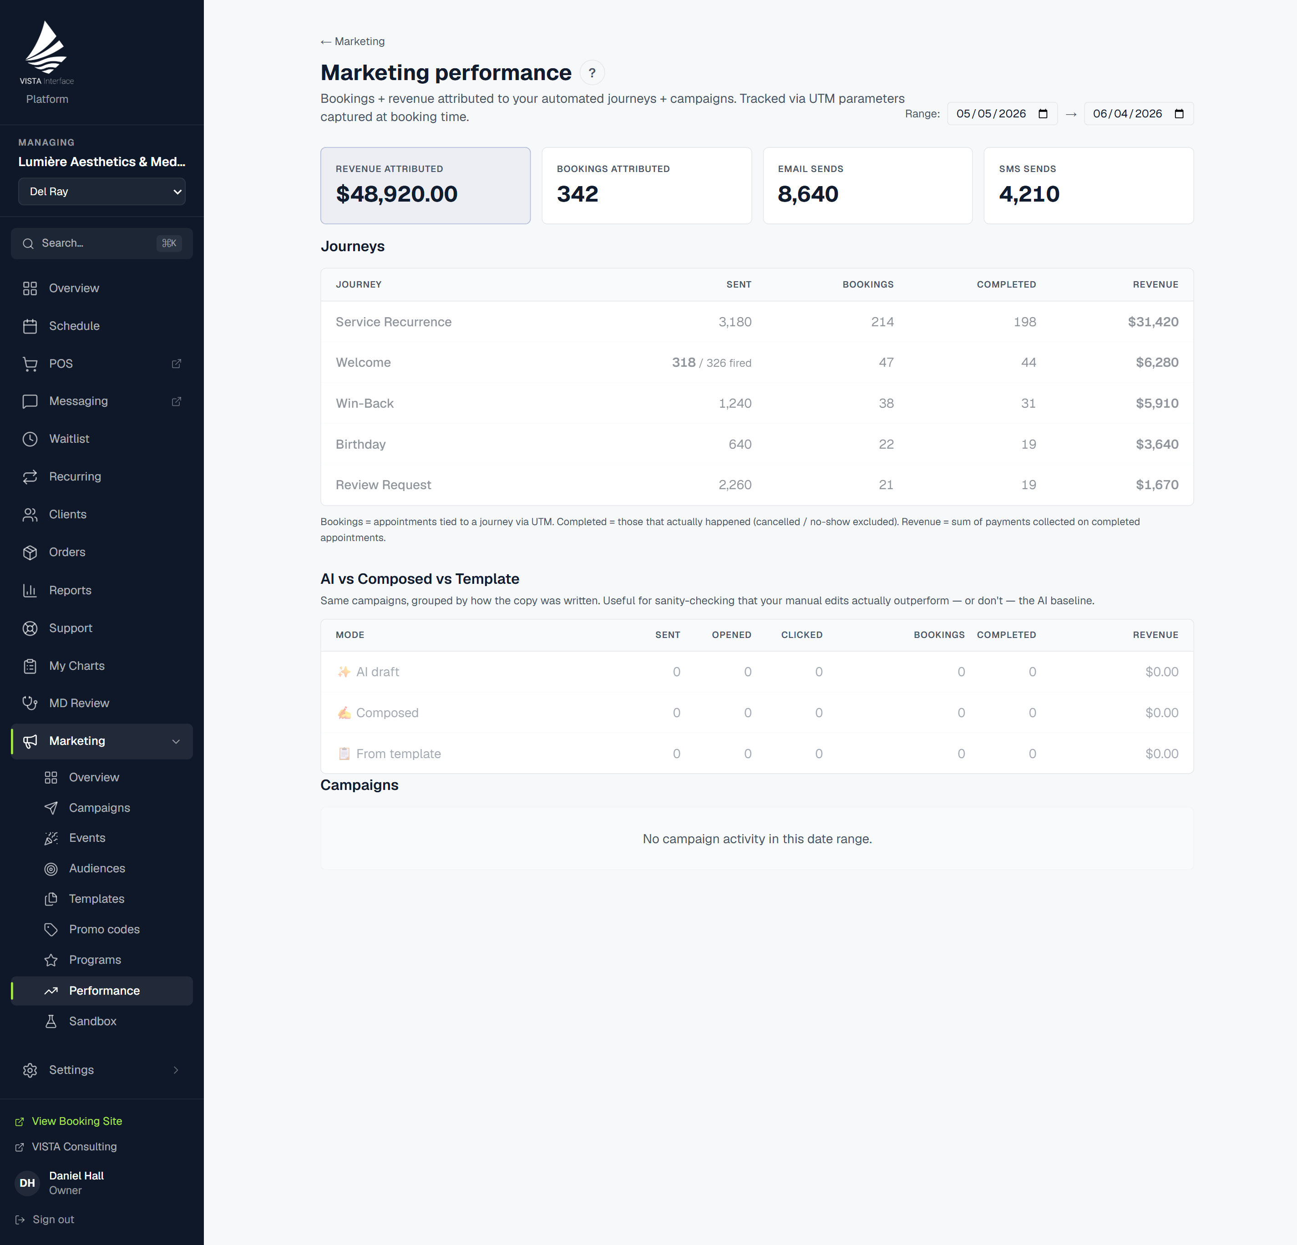Select the Email Sends card
Viewport: 1297px width, 1245px height.
(x=867, y=186)
